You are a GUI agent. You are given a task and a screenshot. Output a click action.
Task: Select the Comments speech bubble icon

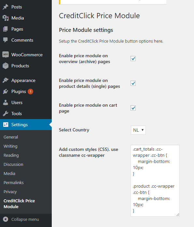point(6,40)
